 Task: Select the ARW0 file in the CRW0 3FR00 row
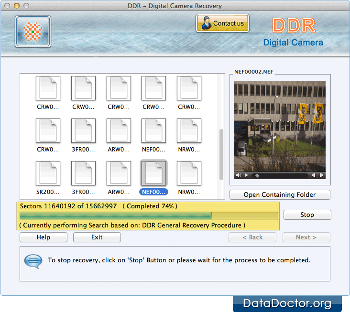tap(119, 131)
